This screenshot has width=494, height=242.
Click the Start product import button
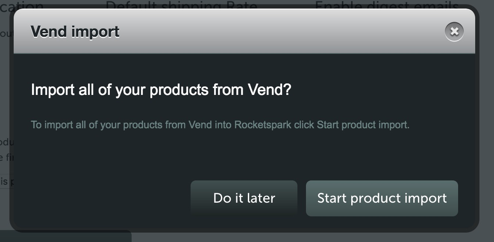click(382, 198)
